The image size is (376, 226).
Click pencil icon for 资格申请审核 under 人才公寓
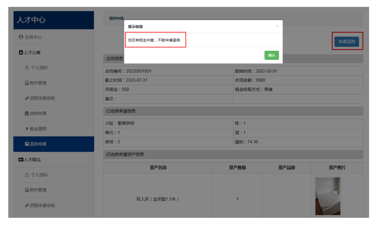tap(26, 98)
